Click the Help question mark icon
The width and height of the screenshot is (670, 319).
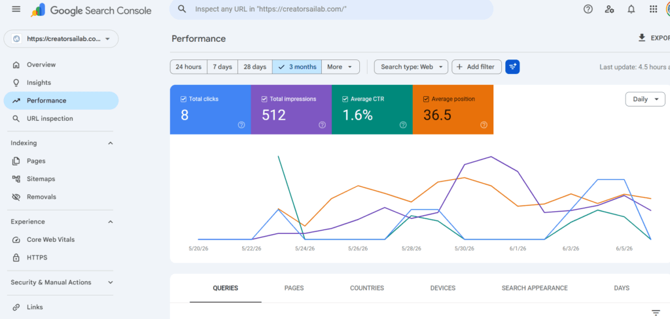click(588, 9)
